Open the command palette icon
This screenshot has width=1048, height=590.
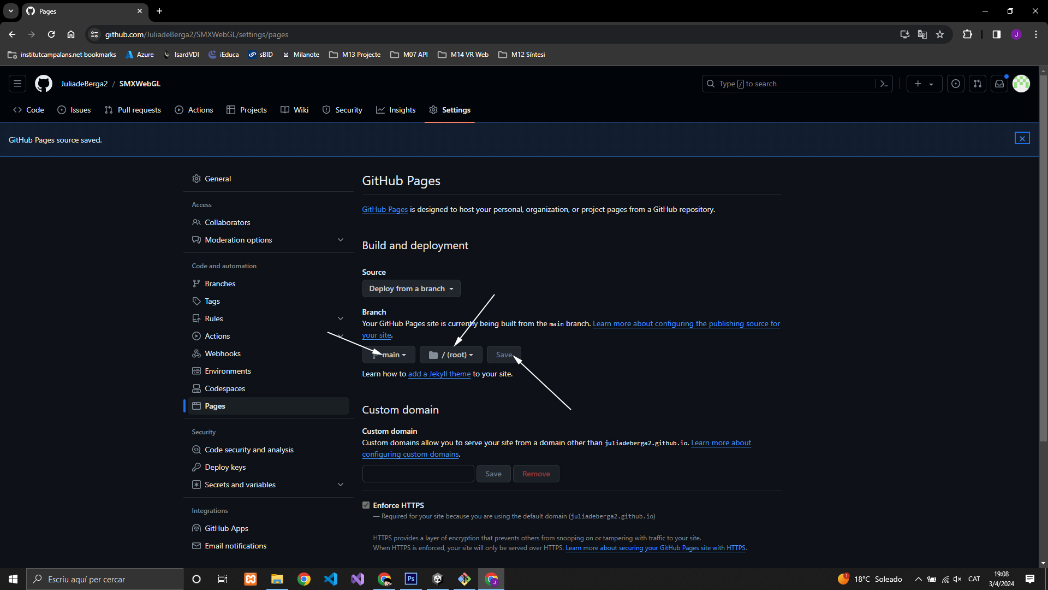(x=884, y=84)
